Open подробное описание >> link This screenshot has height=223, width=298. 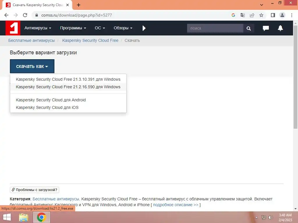[x=175, y=205]
